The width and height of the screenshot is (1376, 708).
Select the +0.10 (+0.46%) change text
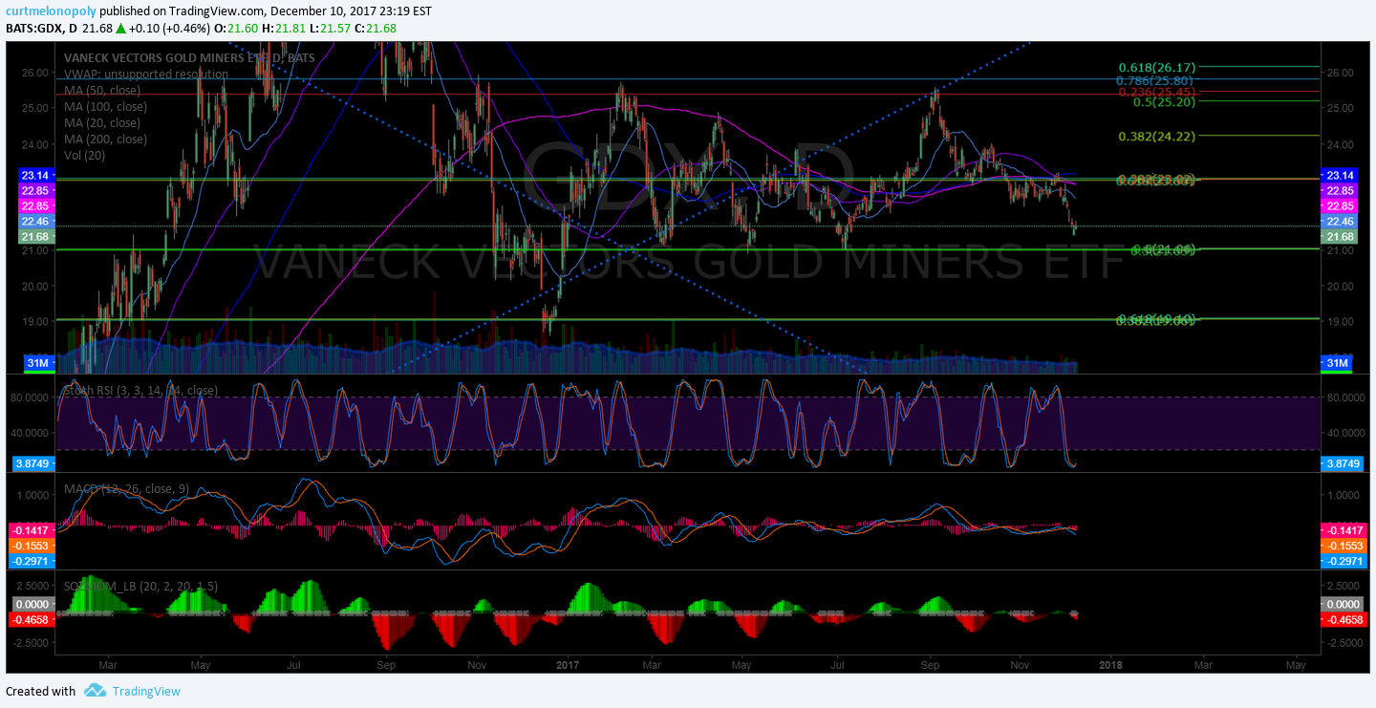170,29
